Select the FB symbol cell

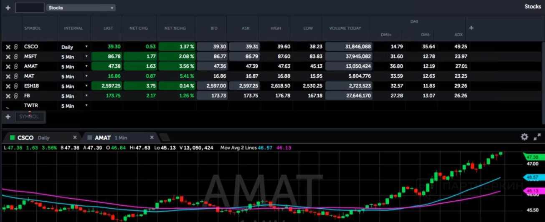pyautogui.click(x=28, y=96)
